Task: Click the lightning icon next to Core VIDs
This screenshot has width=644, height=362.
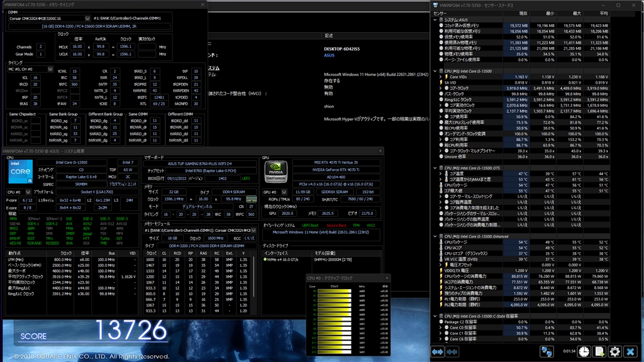Action: point(447,77)
